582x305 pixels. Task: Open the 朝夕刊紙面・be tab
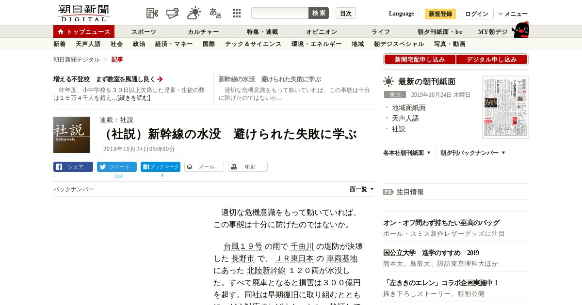coord(440,32)
